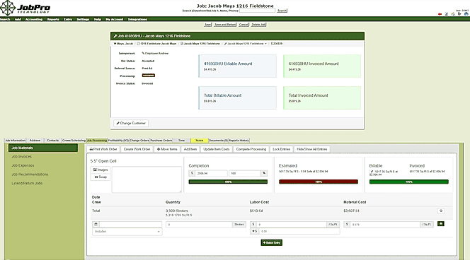The height and width of the screenshot is (260, 470).
Task: Click the Delete Job button
Action: (258, 25)
